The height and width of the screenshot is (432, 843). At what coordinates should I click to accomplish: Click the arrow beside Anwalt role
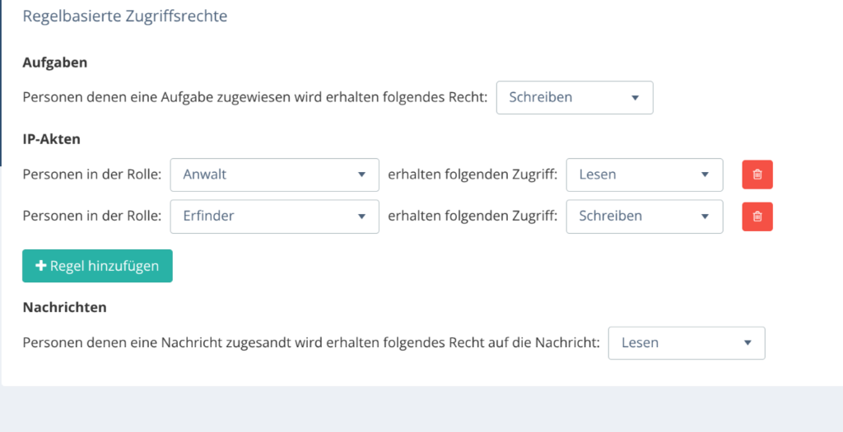click(x=361, y=174)
